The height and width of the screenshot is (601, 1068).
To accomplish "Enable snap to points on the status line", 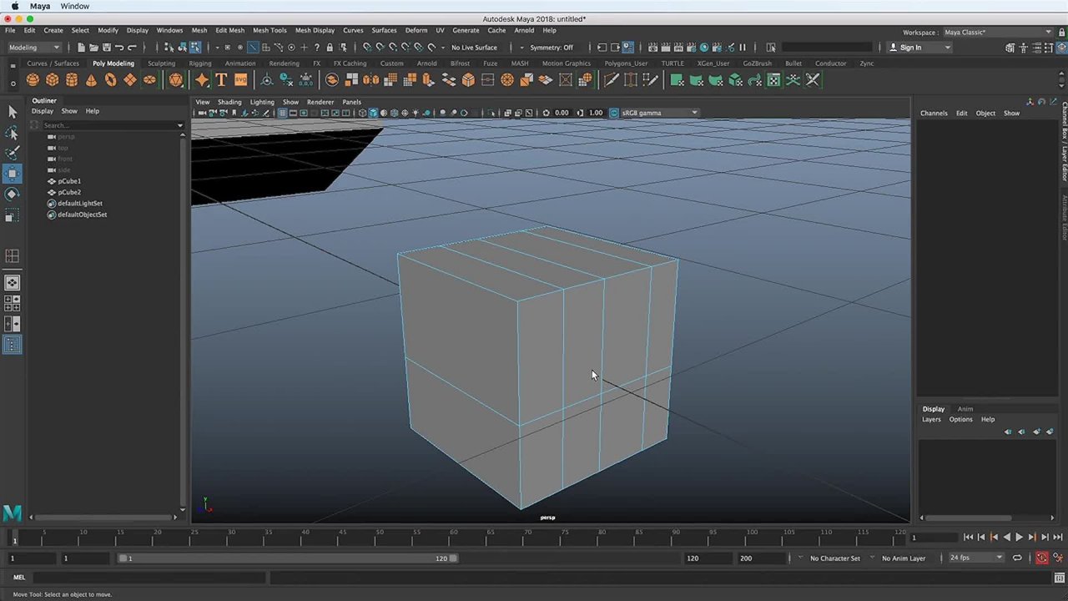I will pyautogui.click(x=392, y=48).
